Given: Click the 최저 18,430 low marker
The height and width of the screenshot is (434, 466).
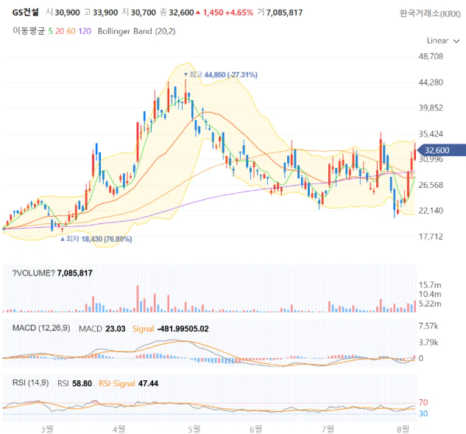Looking at the screenshot, I should click(96, 239).
